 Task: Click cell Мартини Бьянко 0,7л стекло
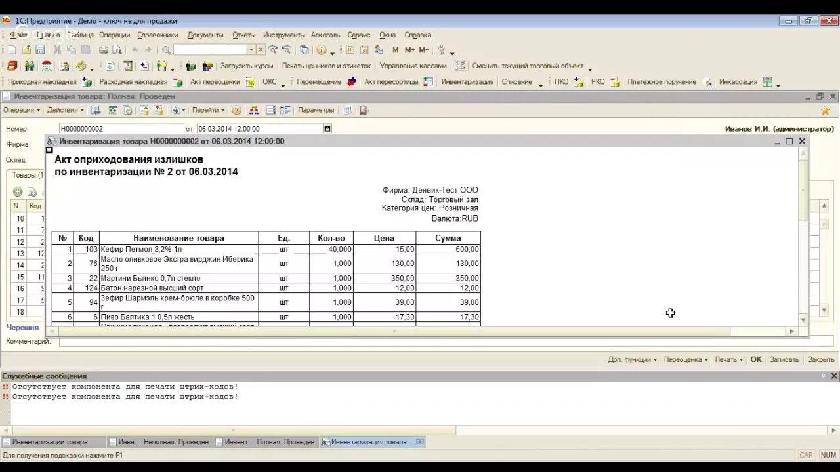tap(178, 278)
